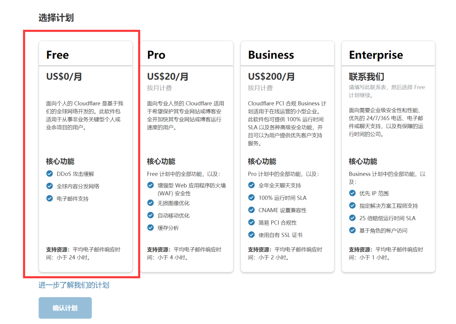Image resolution: width=456 pixels, height=324 pixels.
Task: Click the Free 计划中的全部功能 line
Action: coord(184,174)
